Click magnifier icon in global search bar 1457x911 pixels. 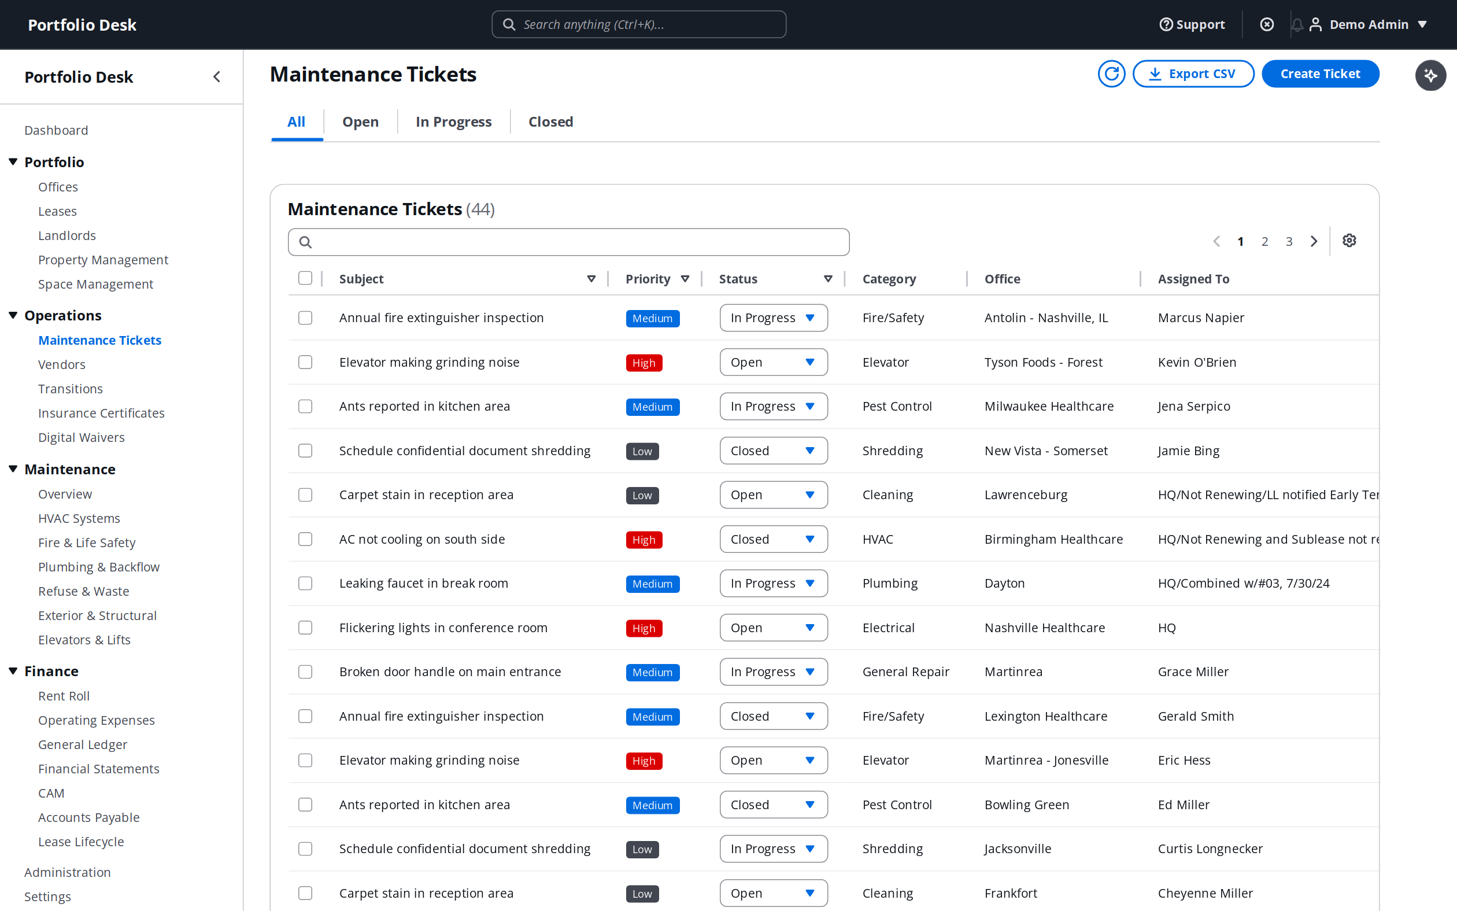[509, 24]
